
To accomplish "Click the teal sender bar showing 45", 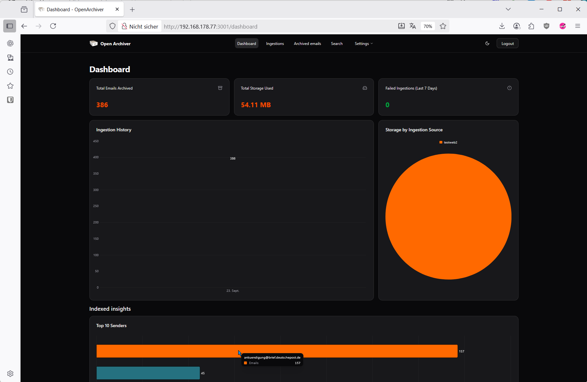I will pos(148,373).
